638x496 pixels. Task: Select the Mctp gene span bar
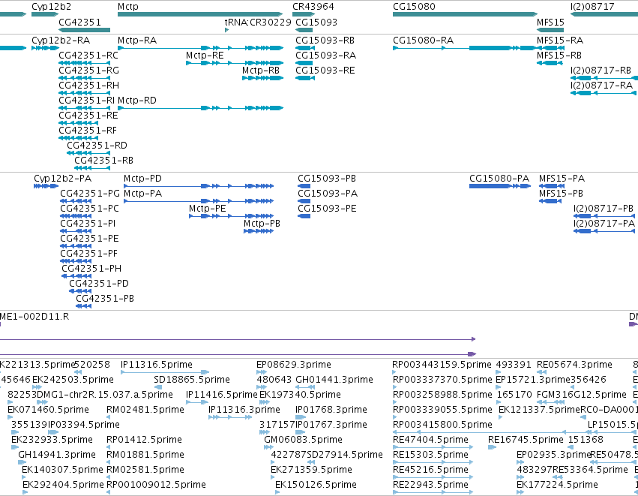coord(200,15)
